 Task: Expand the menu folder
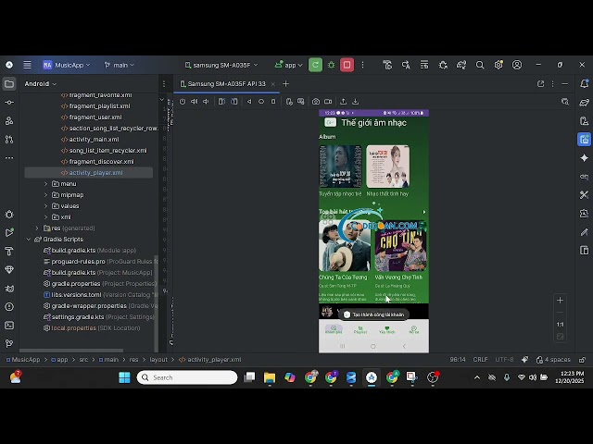coord(45,184)
